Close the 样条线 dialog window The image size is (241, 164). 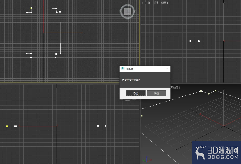tap(167, 69)
